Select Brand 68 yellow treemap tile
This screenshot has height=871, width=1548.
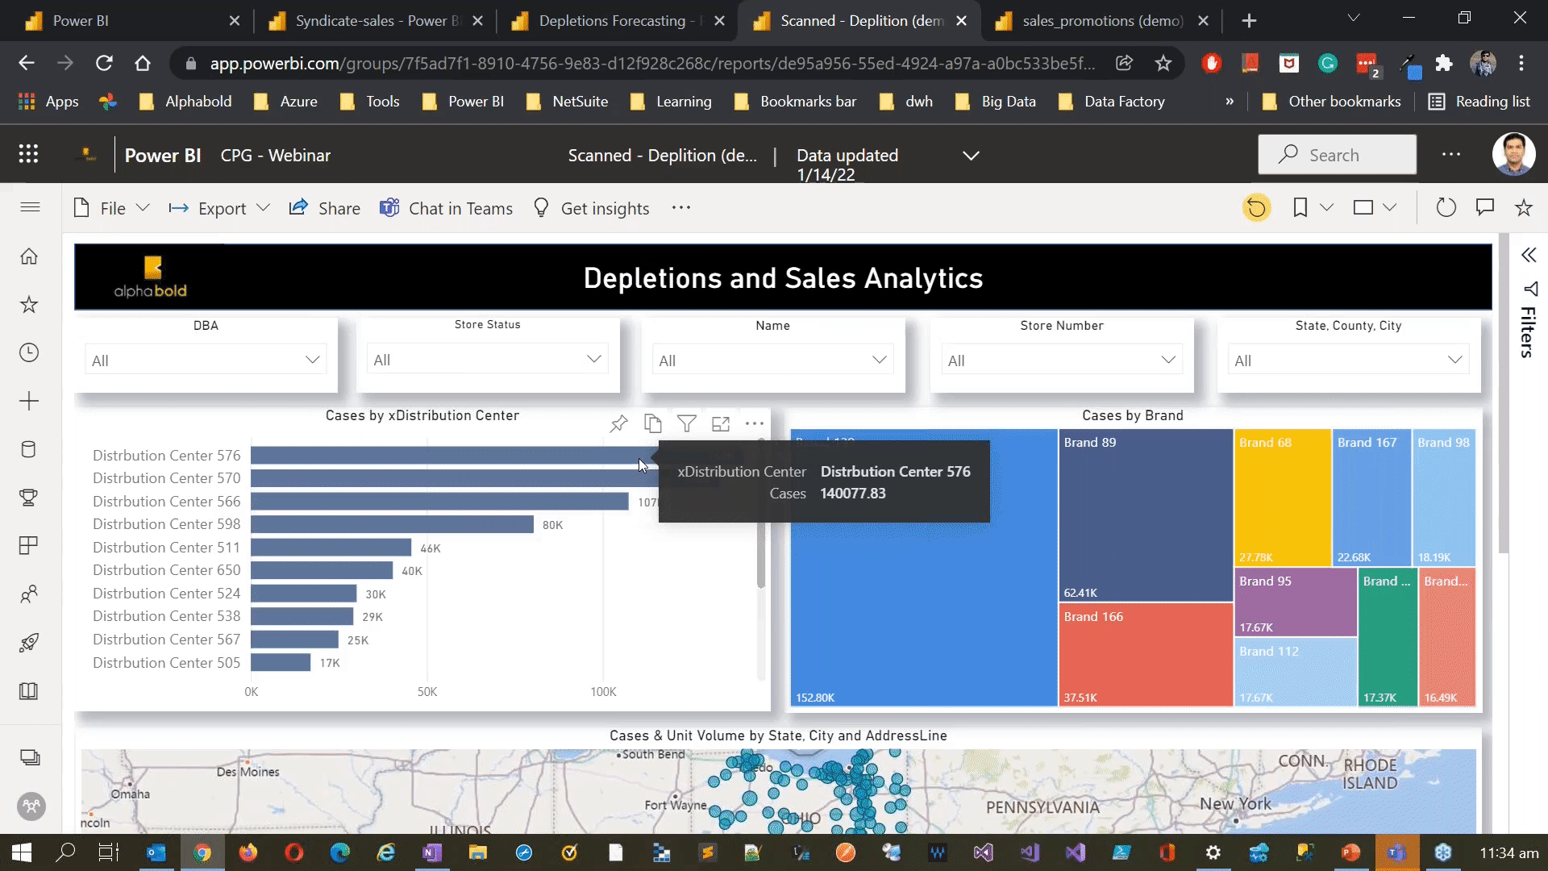coord(1283,498)
